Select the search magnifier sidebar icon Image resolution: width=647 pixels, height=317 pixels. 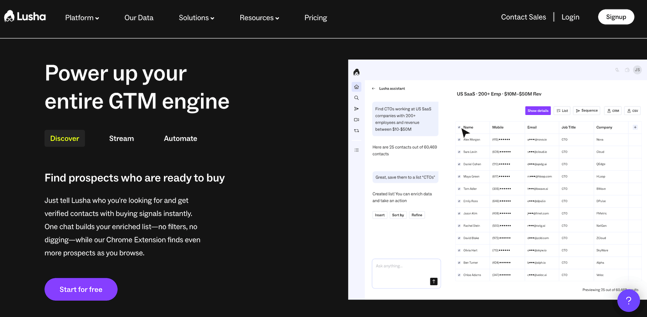(x=356, y=98)
